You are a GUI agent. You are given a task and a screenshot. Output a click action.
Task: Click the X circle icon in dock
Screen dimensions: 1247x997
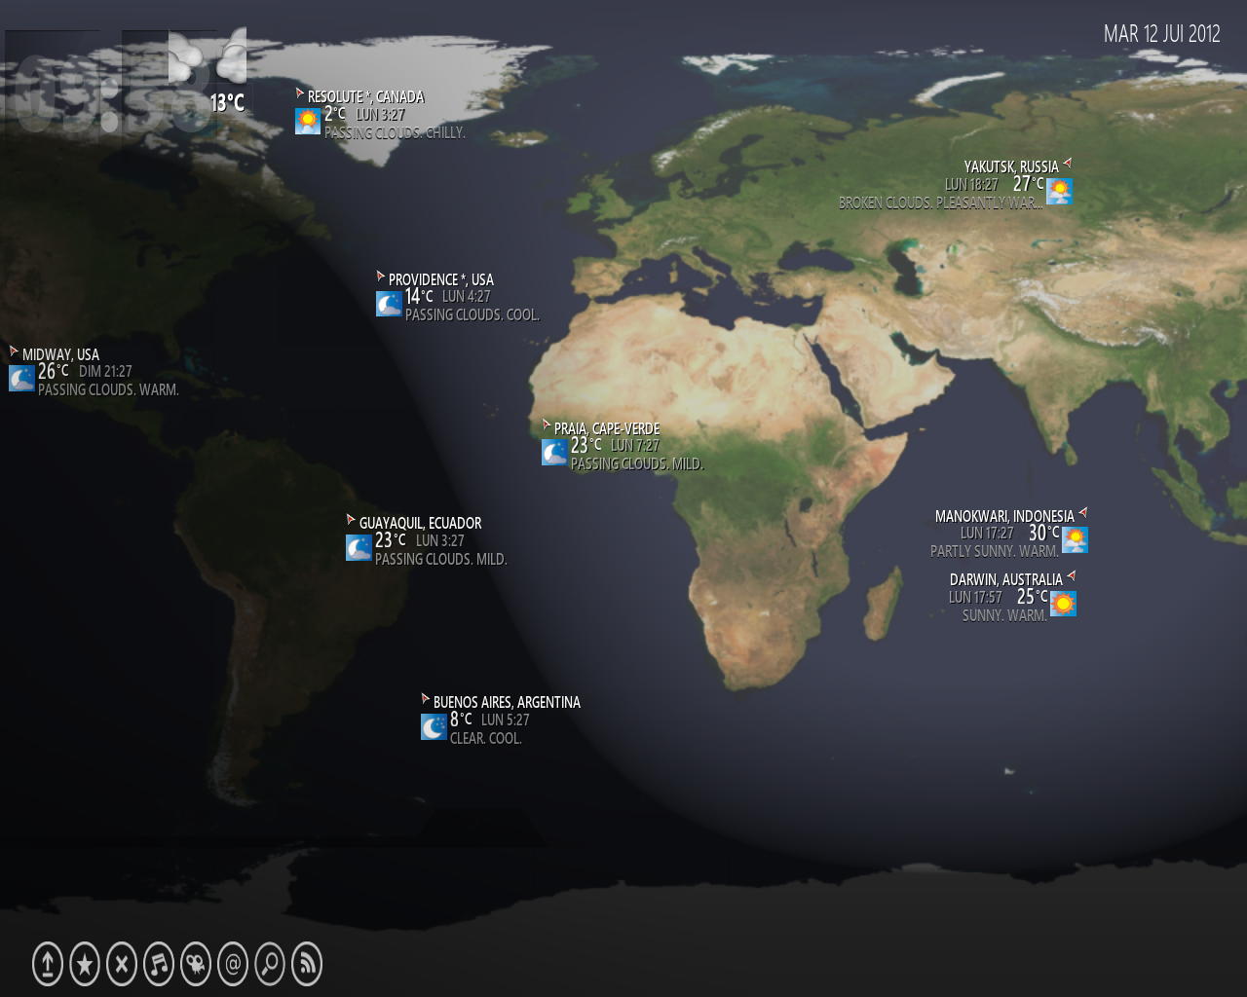click(x=122, y=964)
